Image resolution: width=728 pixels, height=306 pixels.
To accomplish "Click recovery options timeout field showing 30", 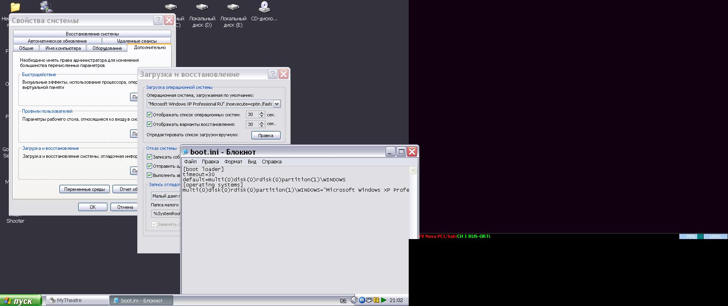I will click(252, 124).
